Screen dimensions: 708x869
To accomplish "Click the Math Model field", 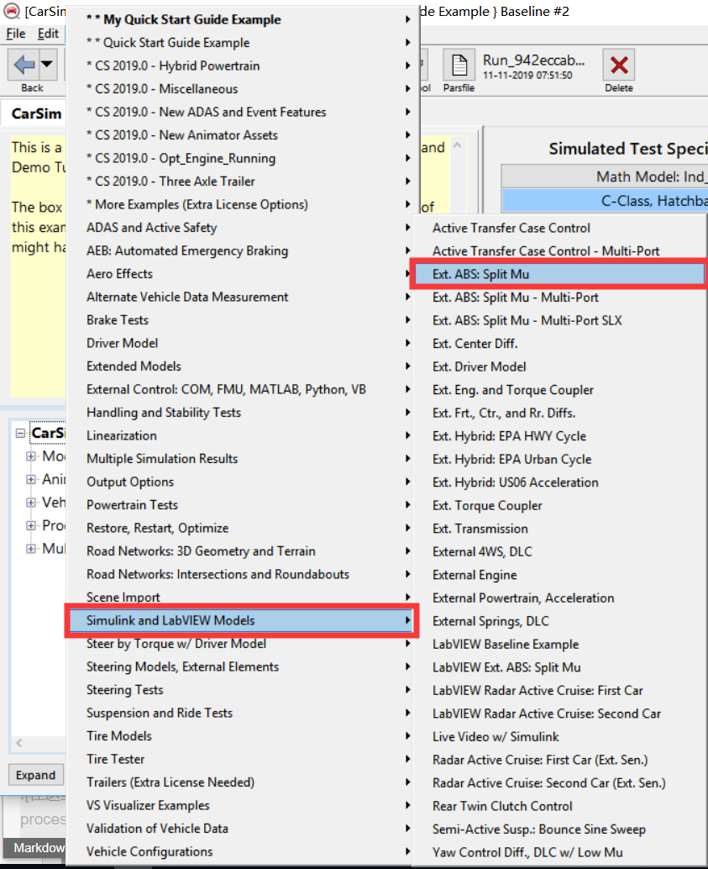I will click(605, 176).
